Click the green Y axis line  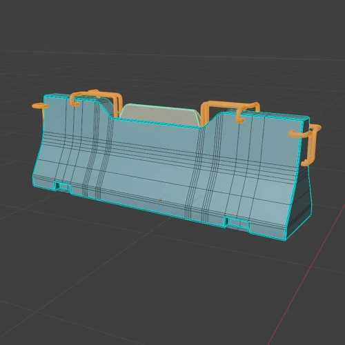pos(172,55)
